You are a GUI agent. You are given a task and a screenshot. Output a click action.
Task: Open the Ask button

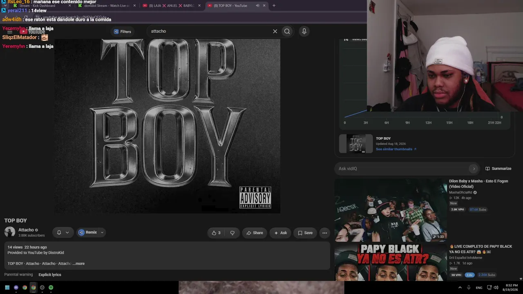[x=280, y=233]
